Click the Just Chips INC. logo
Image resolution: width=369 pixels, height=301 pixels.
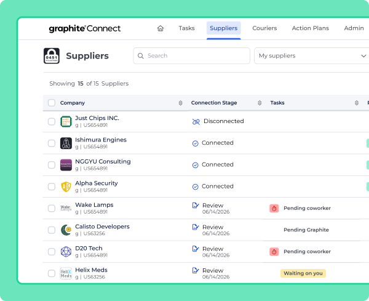(x=66, y=121)
